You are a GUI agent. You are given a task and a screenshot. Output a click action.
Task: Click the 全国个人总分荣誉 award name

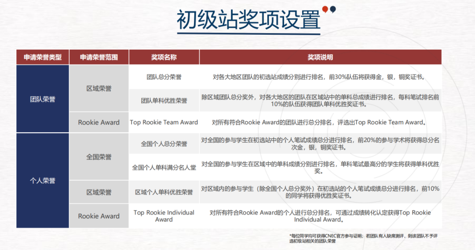point(164,144)
